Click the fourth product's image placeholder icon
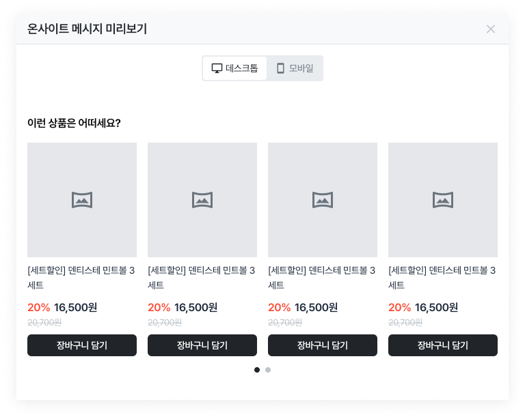525x419 pixels. 443,200
